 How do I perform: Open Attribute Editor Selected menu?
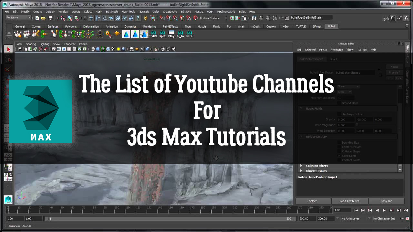[310, 50]
